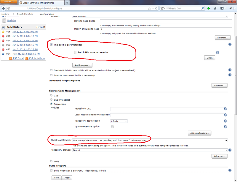Click the Local module directory field
The image size is (237, 182).
click(x=167, y=115)
